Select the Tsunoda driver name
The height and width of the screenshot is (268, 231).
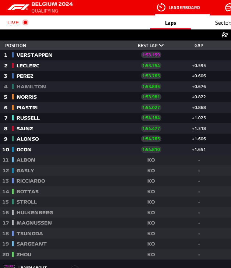point(30,233)
